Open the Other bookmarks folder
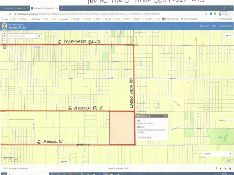 pyautogui.click(x=225, y=19)
